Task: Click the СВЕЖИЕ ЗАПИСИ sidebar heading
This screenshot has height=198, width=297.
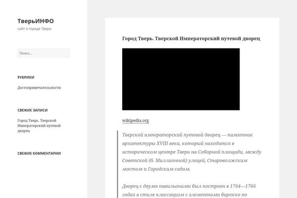Action: coord(33,110)
